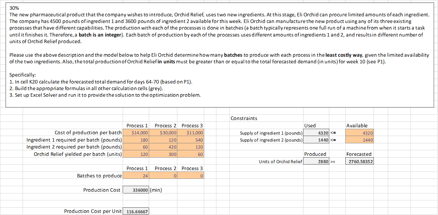Click the Available cell showing 1440 for ingredient 2
Viewport: 438px width, 215px height.
359,140
